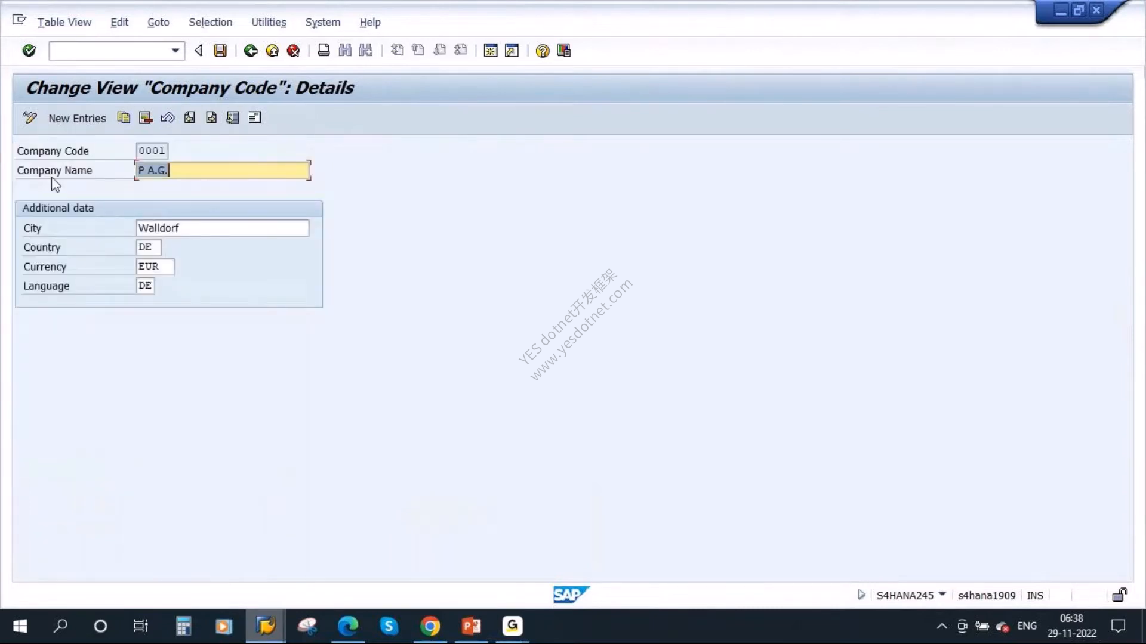
Task: Click the Company Name input field
Action: click(223, 171)
